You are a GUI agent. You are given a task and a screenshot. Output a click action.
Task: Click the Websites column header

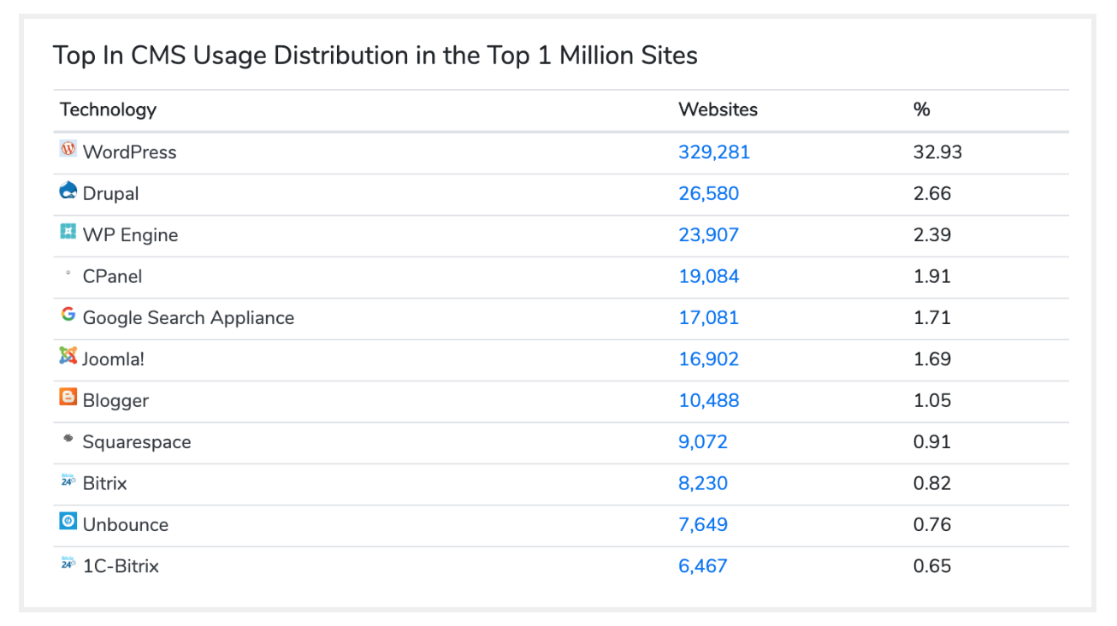point(718,109)
